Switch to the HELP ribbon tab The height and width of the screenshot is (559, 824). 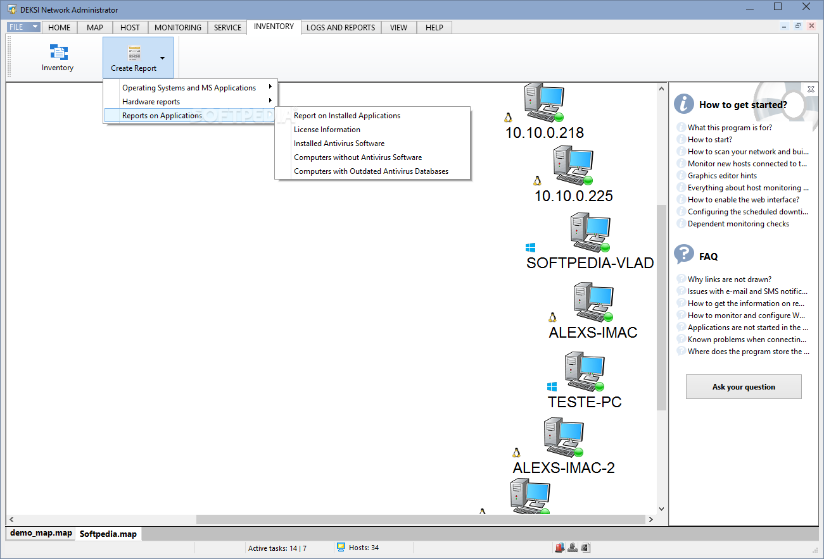(434, 28)
